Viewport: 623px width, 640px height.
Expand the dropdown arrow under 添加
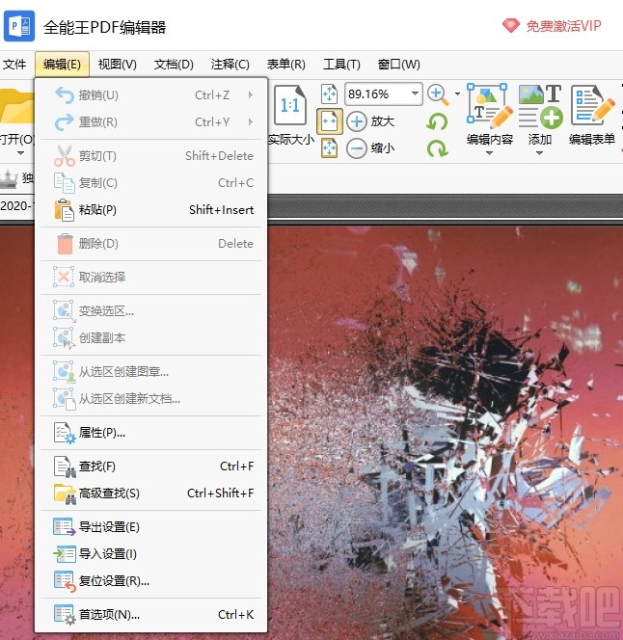[x=539, y=153]
